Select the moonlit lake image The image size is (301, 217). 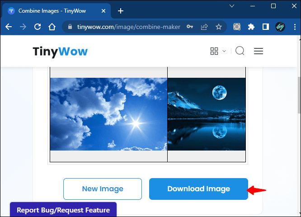207,114
